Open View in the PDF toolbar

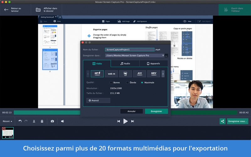click(187, 21)
